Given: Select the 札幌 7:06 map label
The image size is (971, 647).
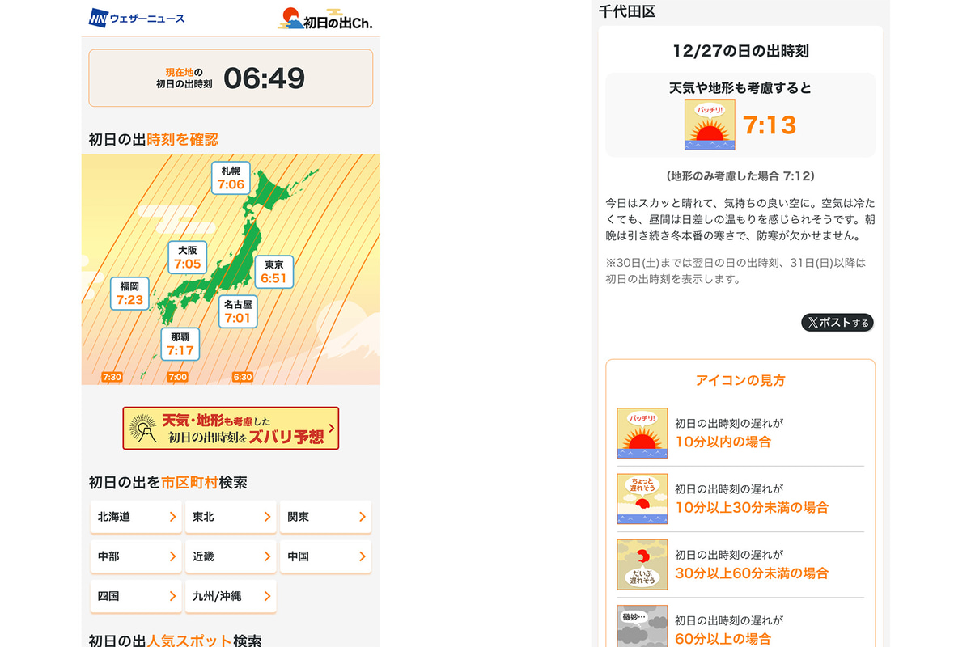Looking at the screenshot, I should coord(231,178).
